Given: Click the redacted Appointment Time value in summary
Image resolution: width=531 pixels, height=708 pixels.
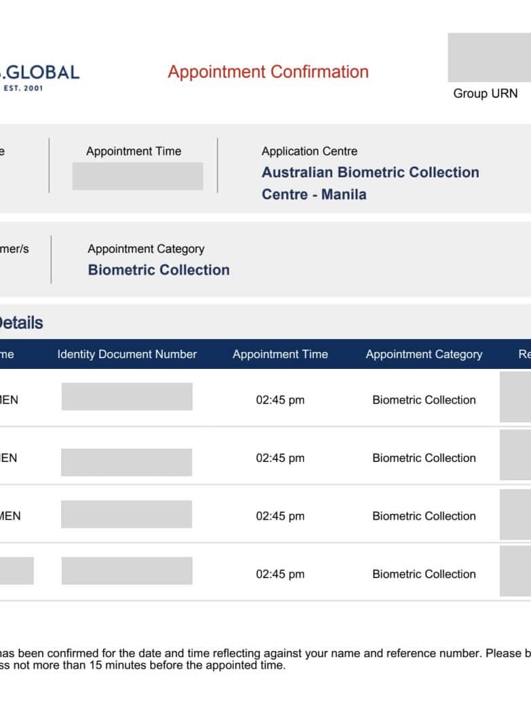Looking at the screenshot, I should click(137, 176).
